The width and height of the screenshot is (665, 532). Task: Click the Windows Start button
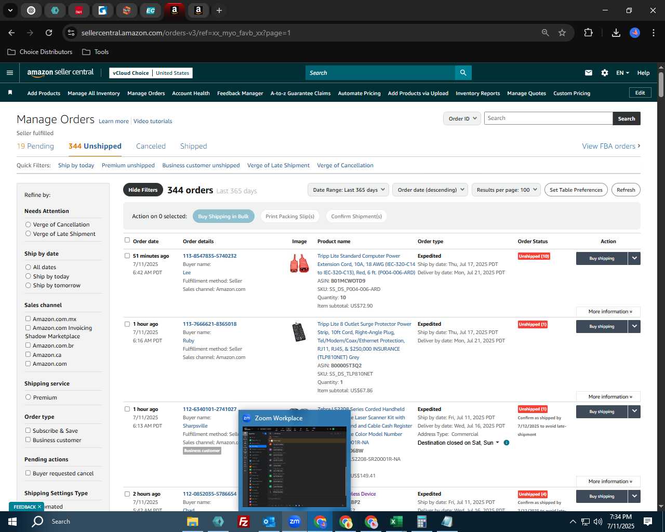click(x=12, y=522)
